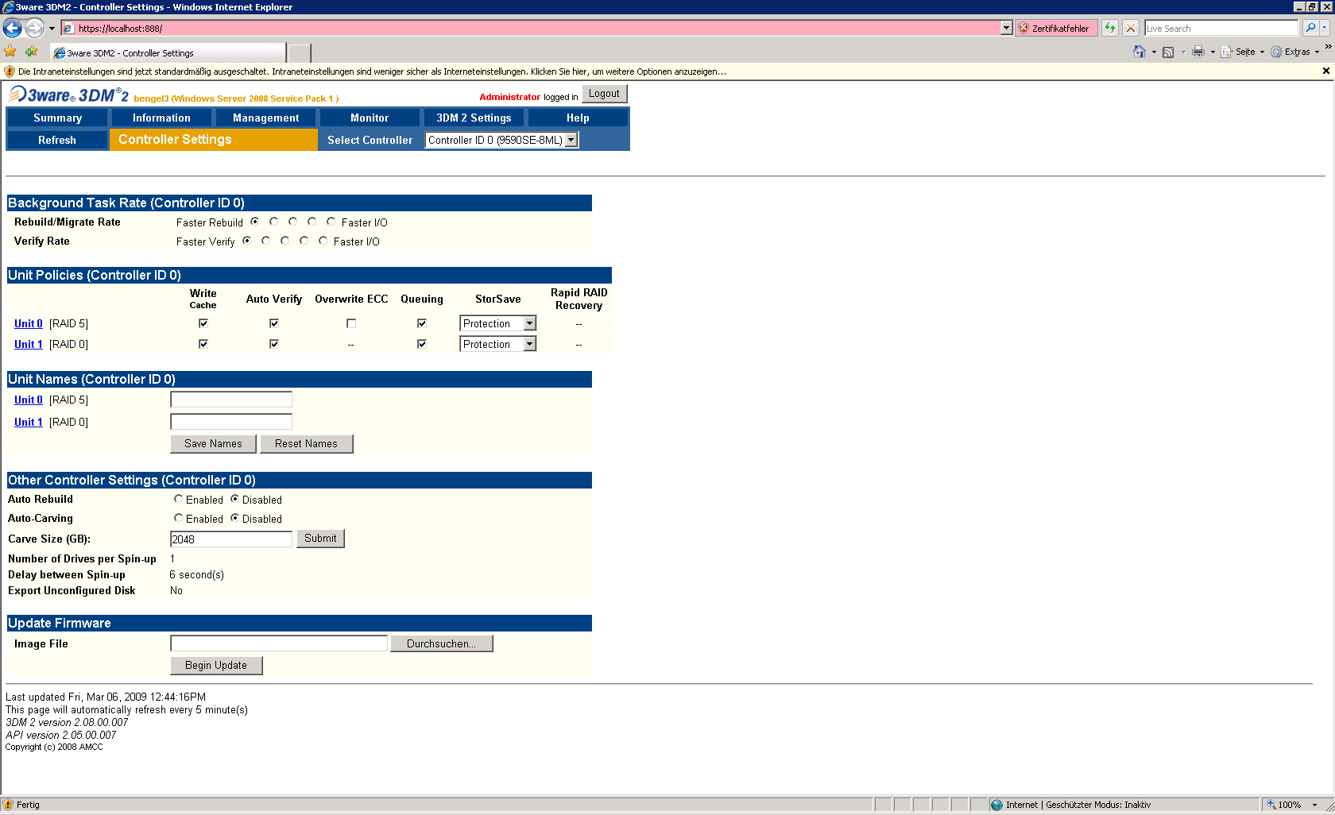
Task: Select Faster Rebuild radio option
Action: point(254,222)
